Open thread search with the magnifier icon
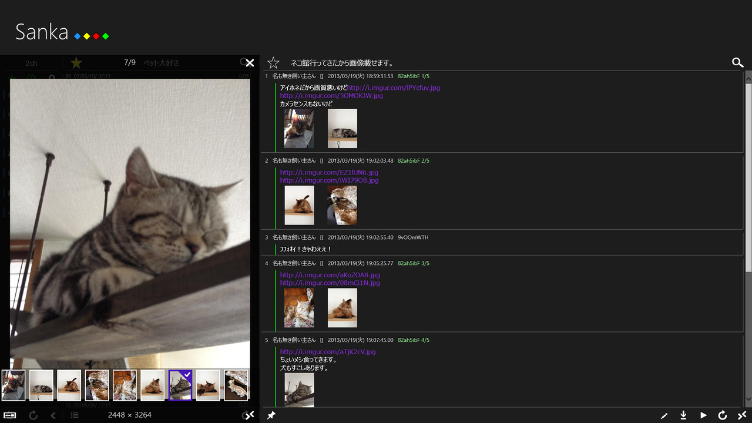 click(x=737, y=62)
